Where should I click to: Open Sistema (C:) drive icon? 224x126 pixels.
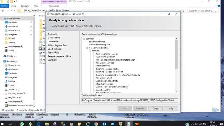[x=6, y=90]
